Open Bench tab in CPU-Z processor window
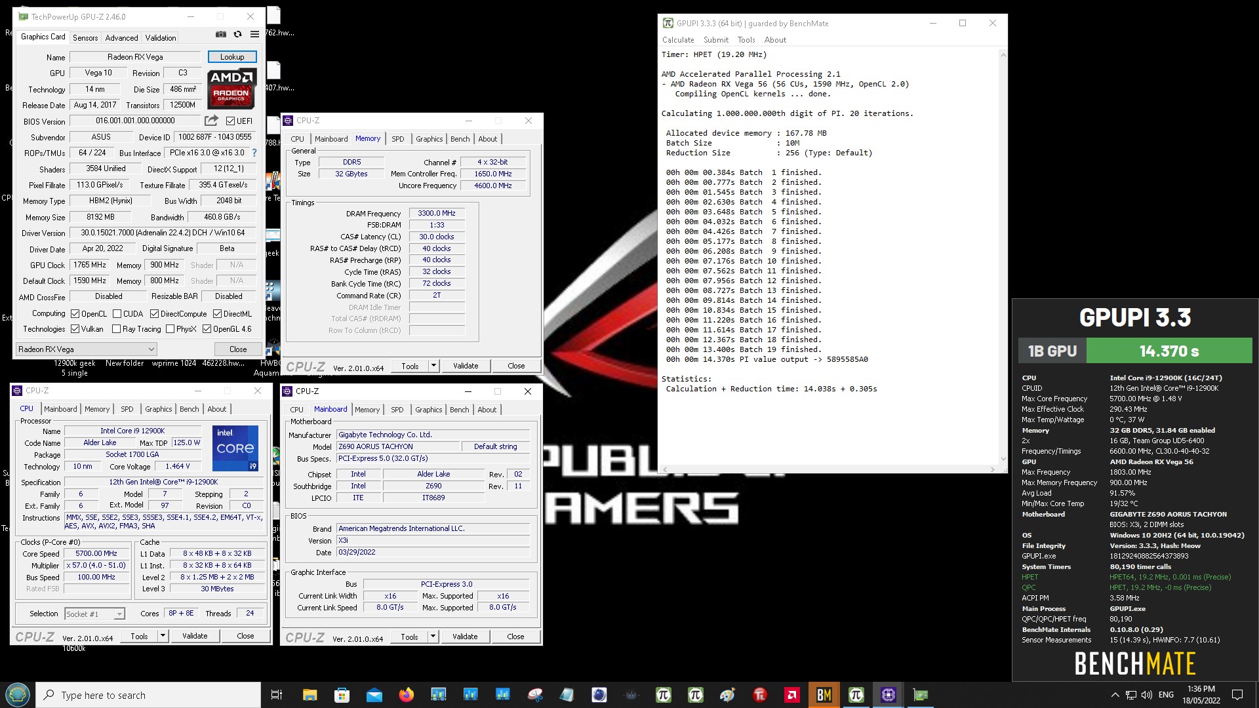 pos(189,409)
